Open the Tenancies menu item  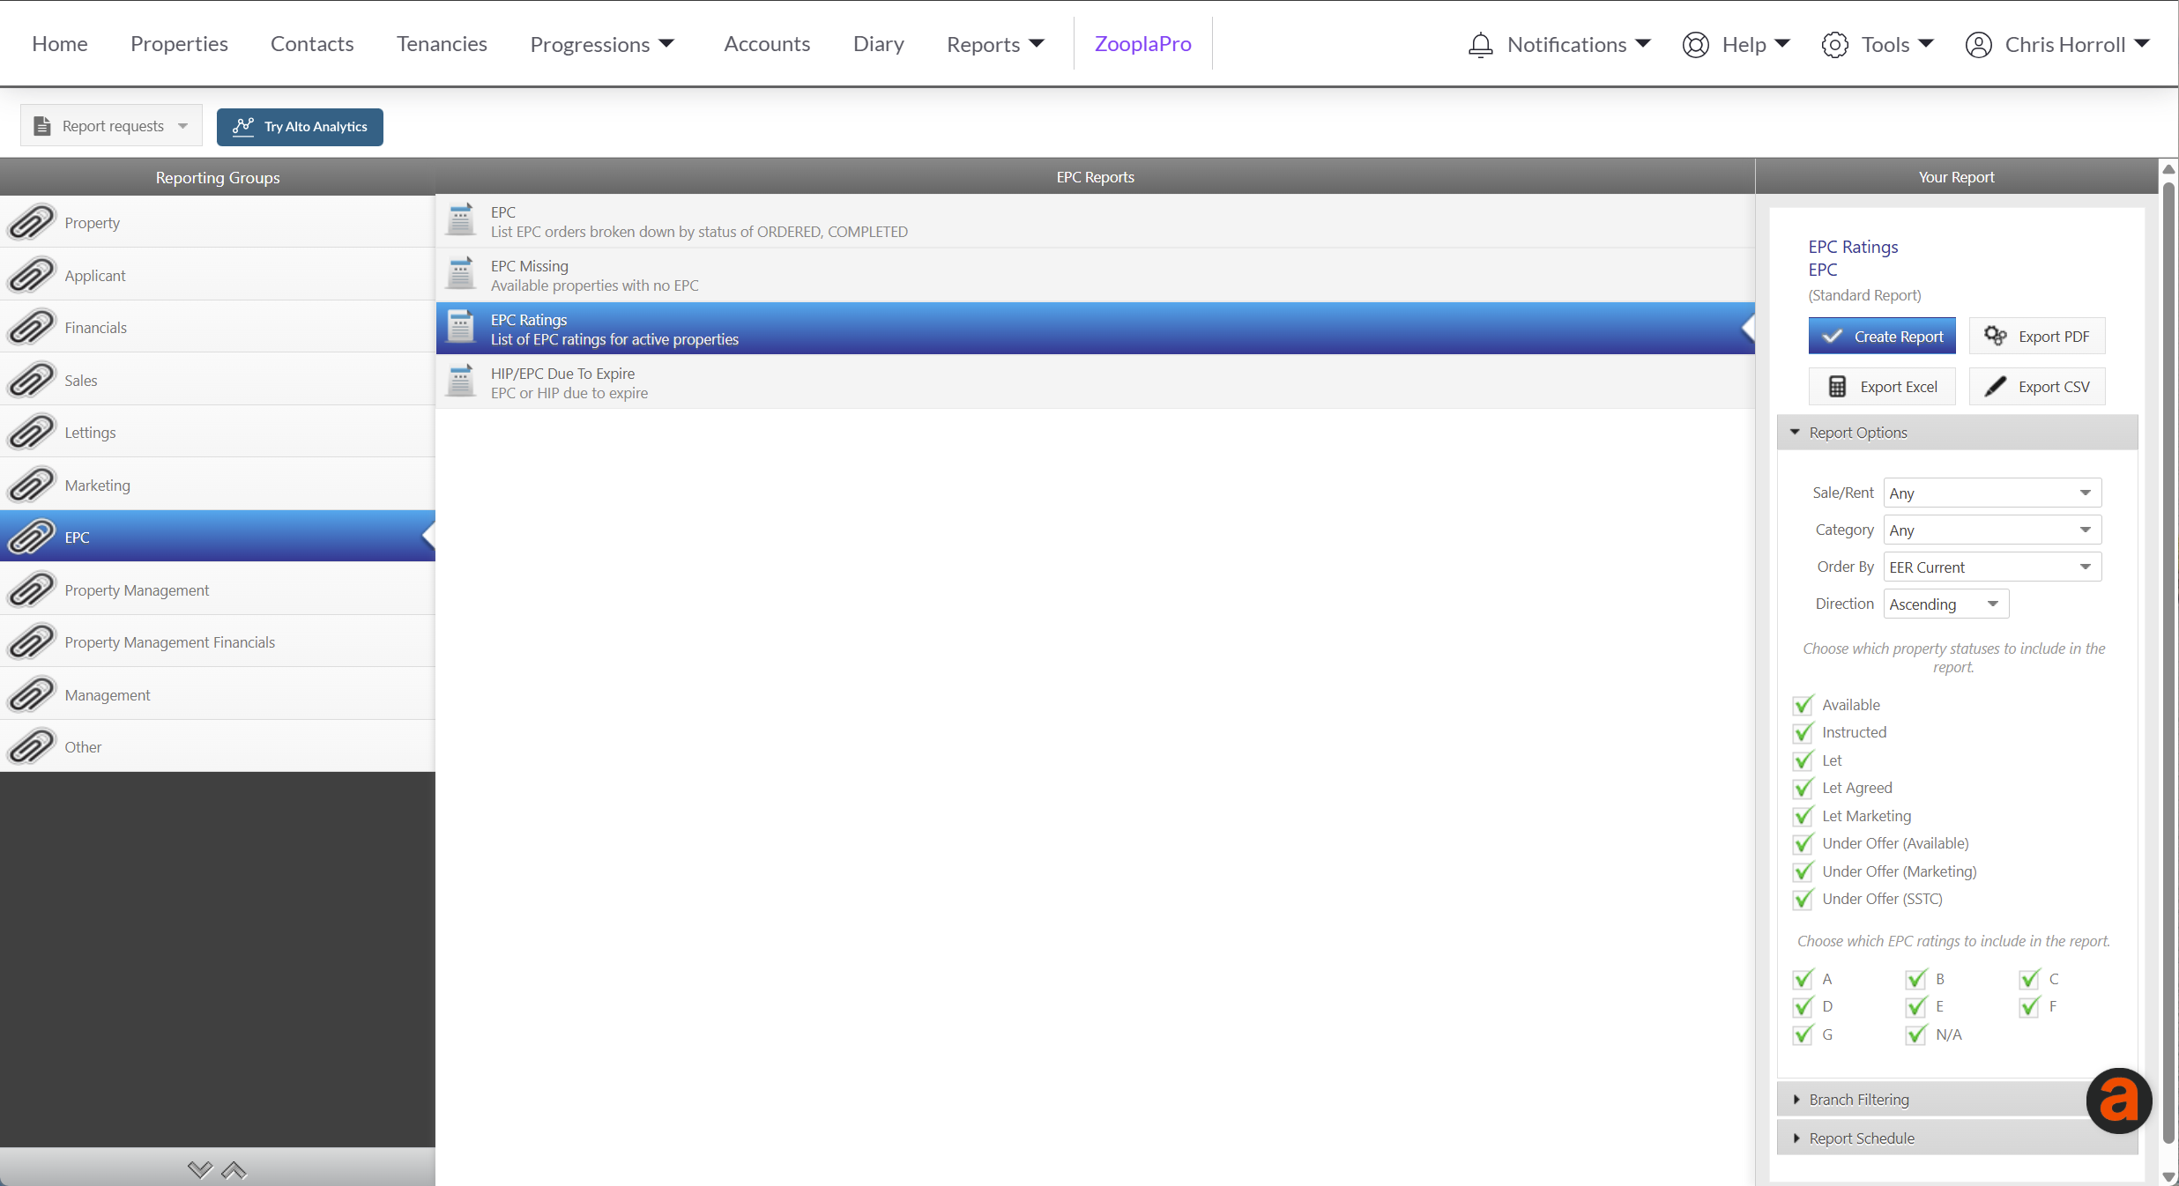442,44
